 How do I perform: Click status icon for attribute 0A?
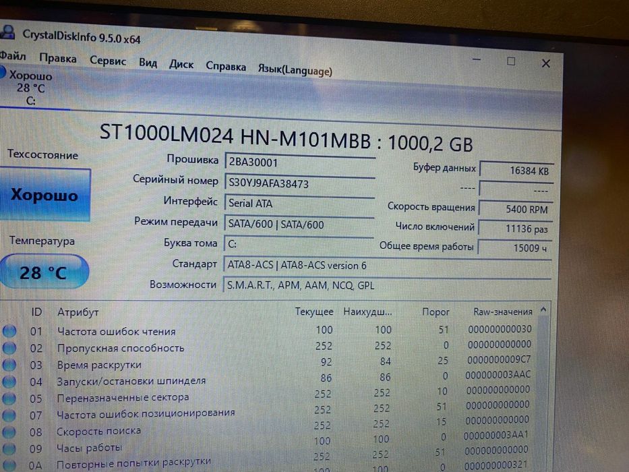(9, 465)
